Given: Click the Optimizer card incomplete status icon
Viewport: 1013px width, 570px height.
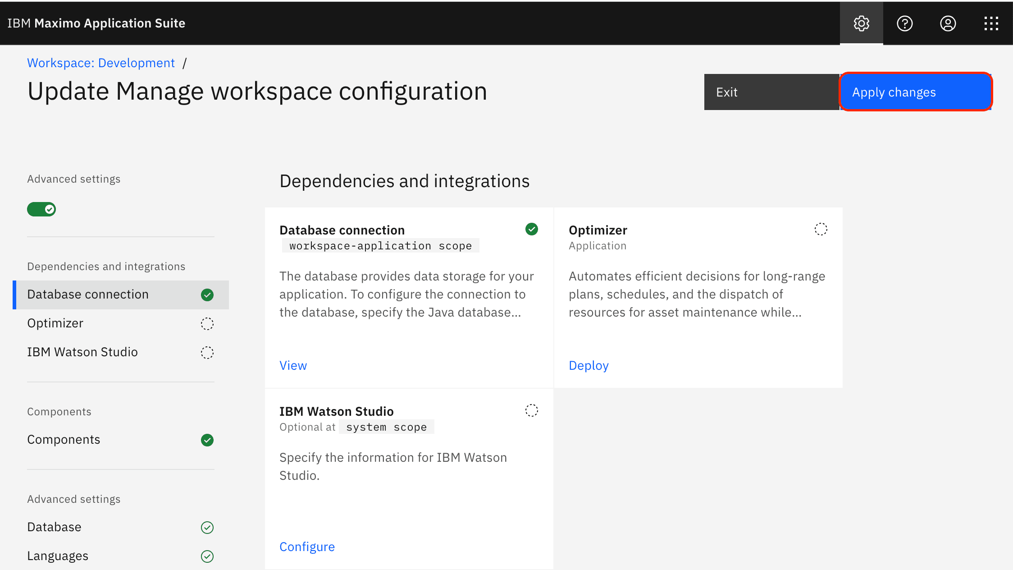Looking at the screenshot, I should [x=821, y=229].
